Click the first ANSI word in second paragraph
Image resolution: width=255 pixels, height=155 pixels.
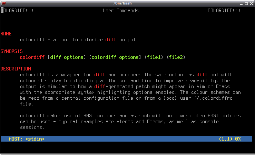coord(89,115)
